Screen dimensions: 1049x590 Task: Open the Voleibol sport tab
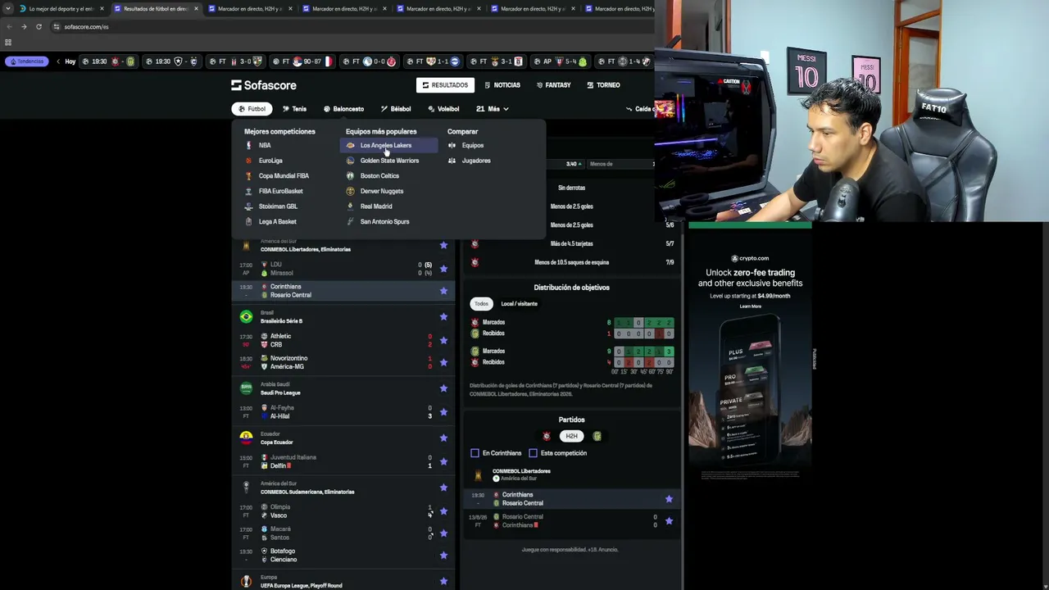coord(443,109)
